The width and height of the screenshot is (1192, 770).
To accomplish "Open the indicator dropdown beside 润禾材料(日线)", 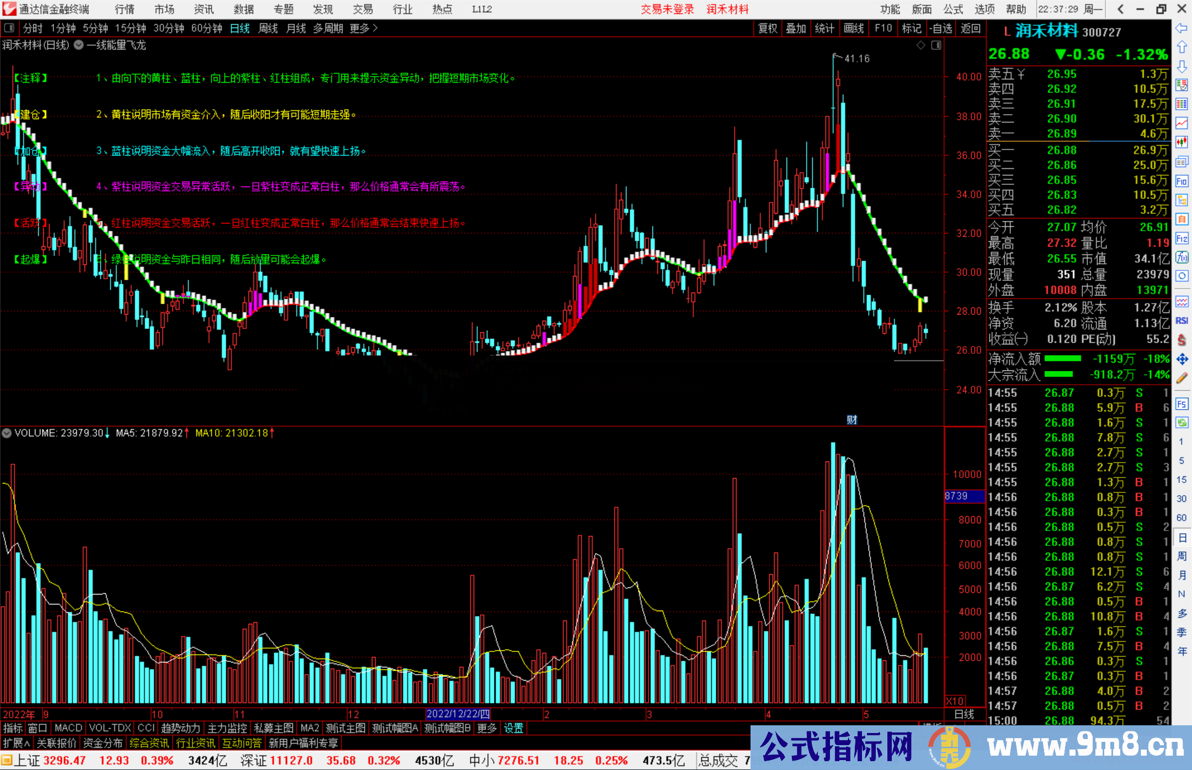I will (x=79, y=45).
